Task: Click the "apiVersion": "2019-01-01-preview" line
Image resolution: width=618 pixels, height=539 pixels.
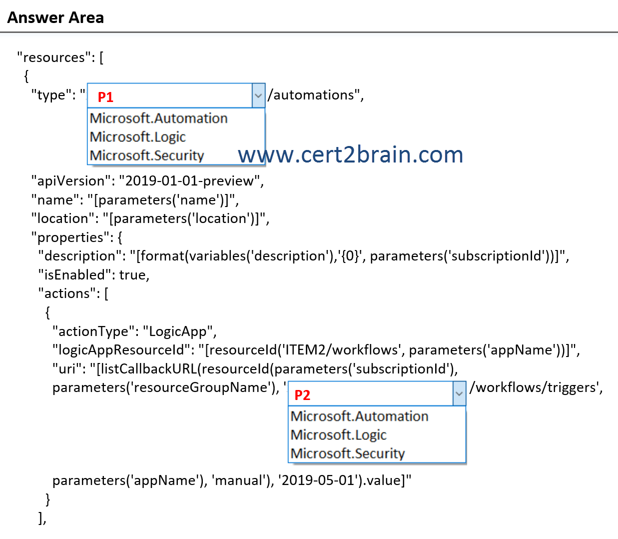Action: click(x=147, y=181)
